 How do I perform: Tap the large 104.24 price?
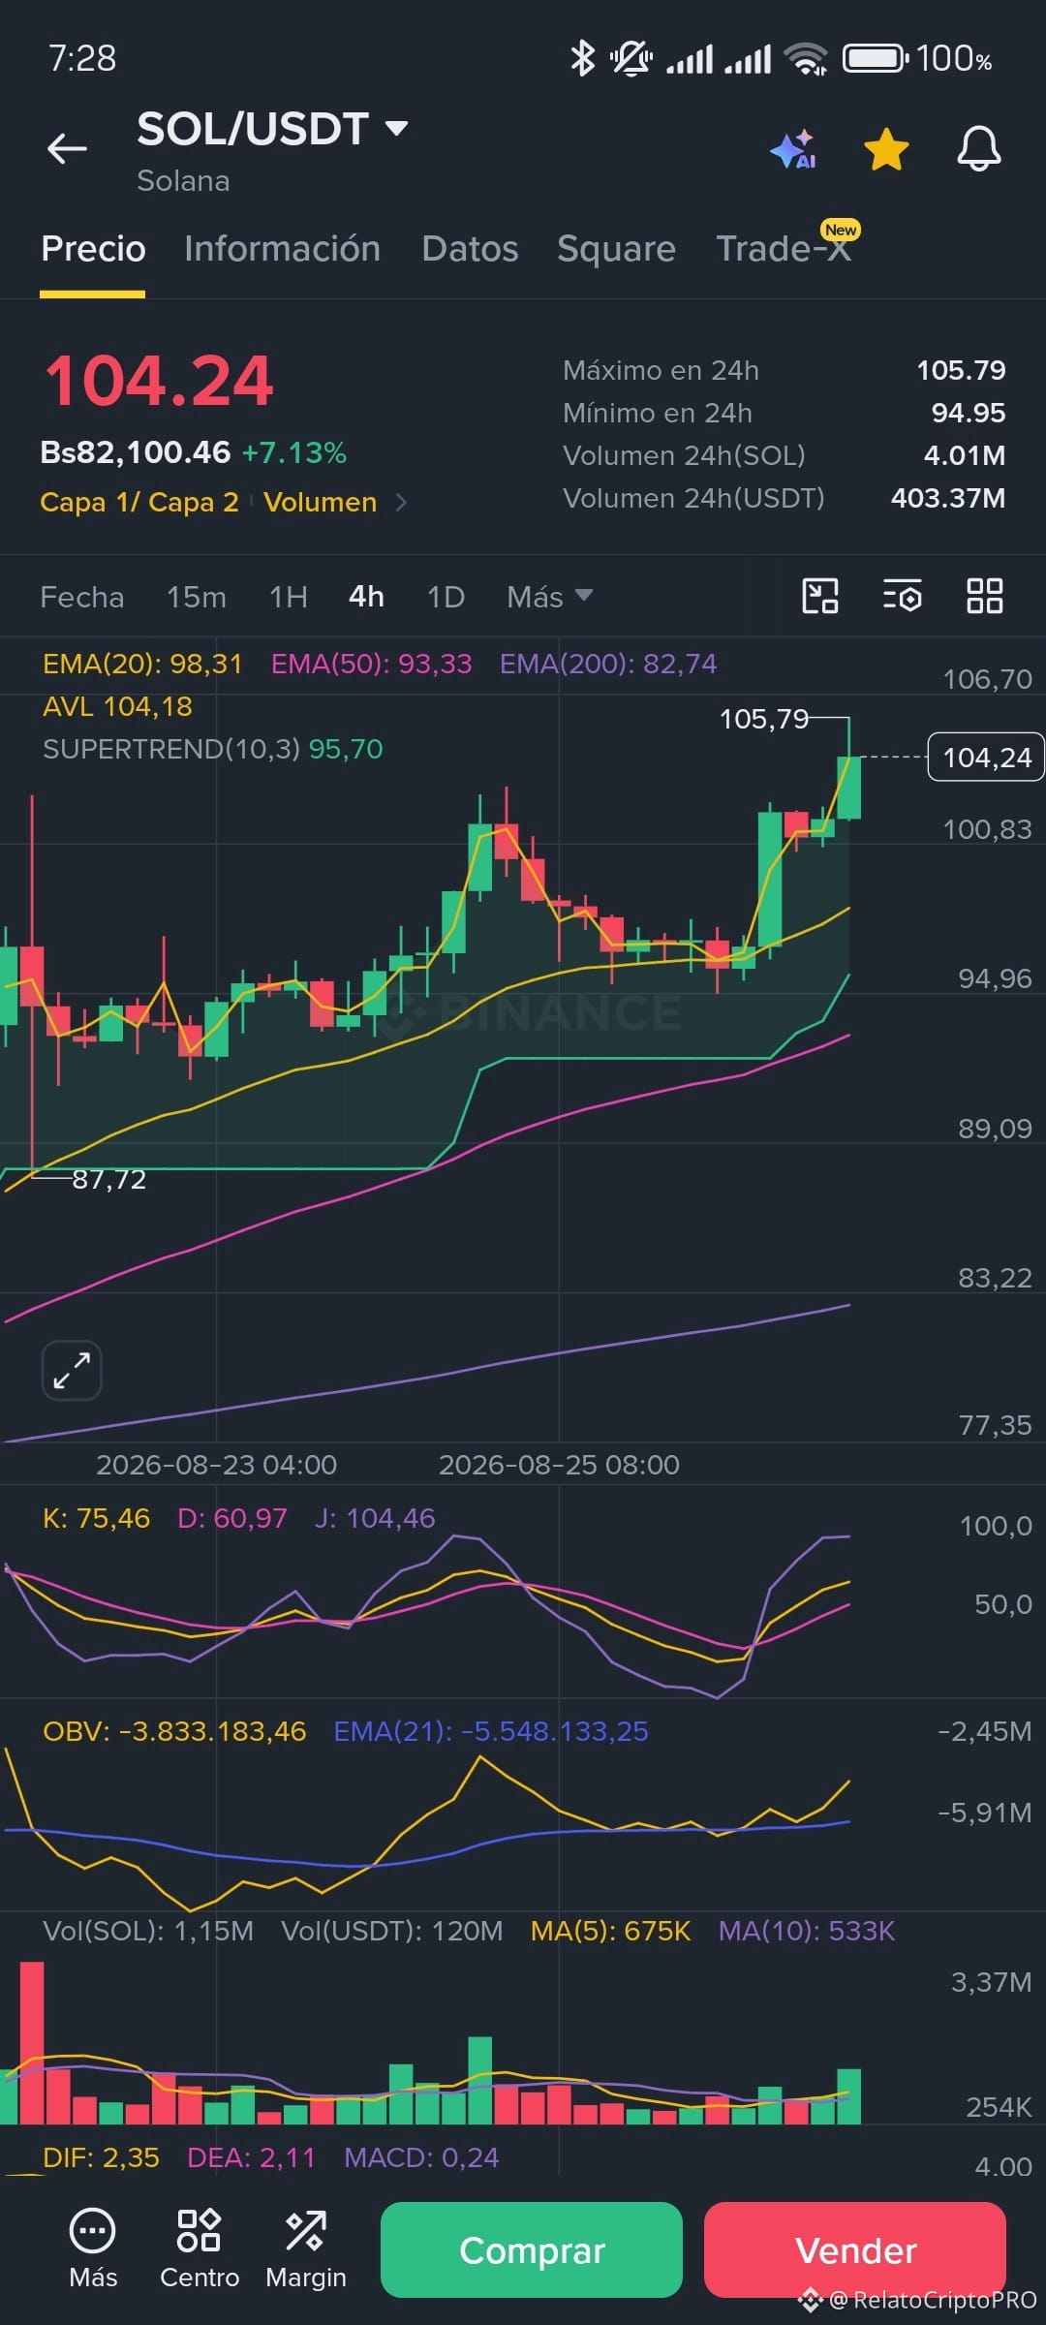(x=160, y=381)
